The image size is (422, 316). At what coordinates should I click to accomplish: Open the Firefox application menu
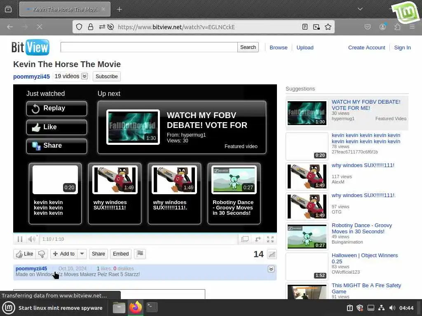412,27
